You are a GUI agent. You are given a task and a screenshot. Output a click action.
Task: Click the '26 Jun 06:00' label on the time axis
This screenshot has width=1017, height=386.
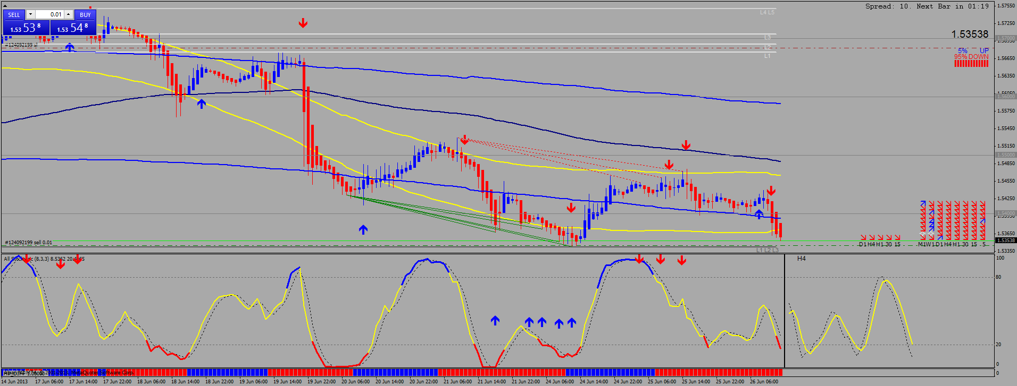coord(764,381)
